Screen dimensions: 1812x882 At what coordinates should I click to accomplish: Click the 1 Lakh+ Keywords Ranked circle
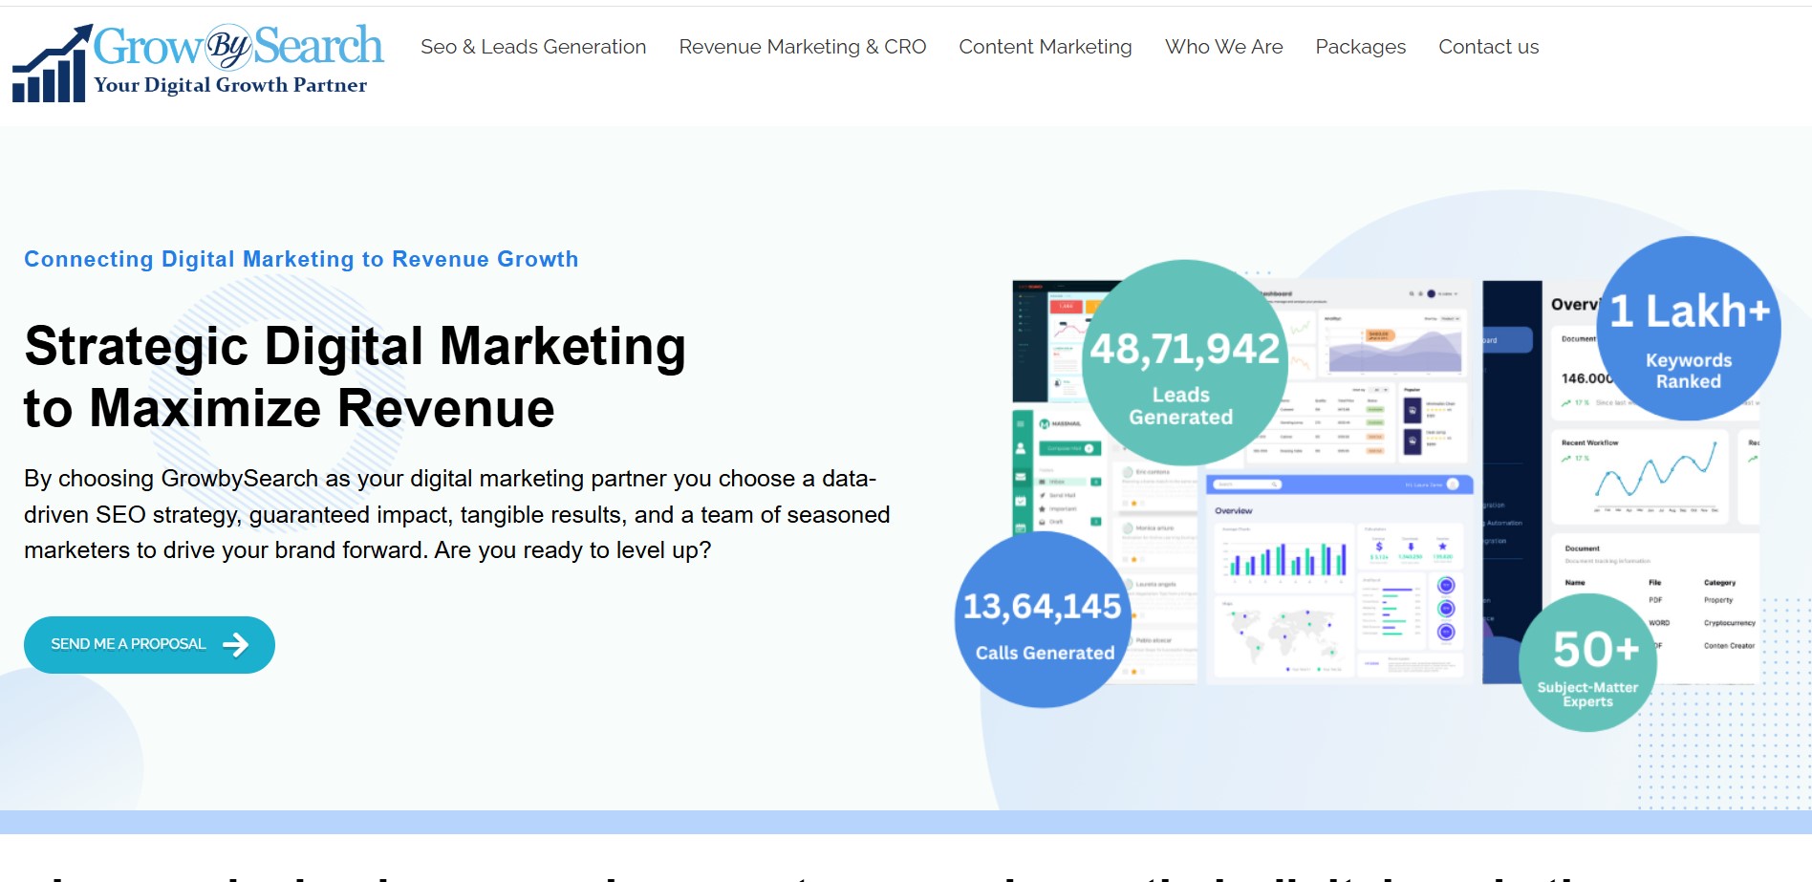[1689, 328]
